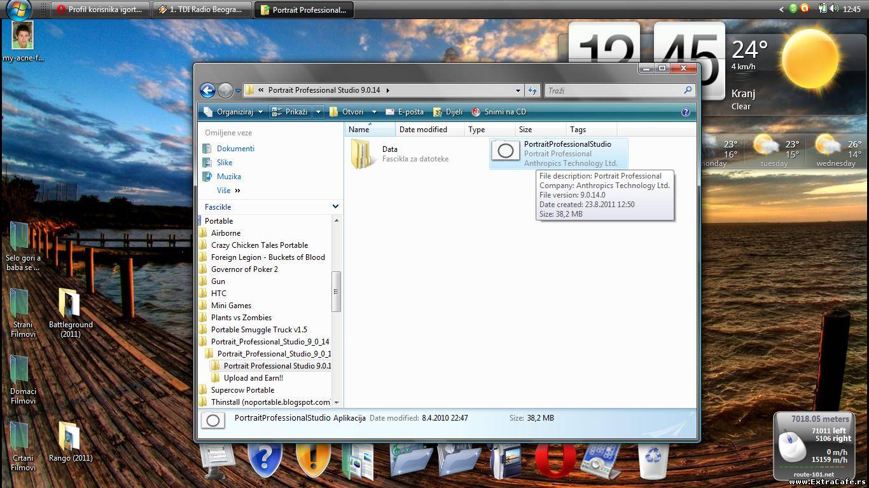Image resolution: width=869 pixels, height=488 pixels.
Task: Select Plants vs Zombies folder
Action: click(x=241, y=318)
